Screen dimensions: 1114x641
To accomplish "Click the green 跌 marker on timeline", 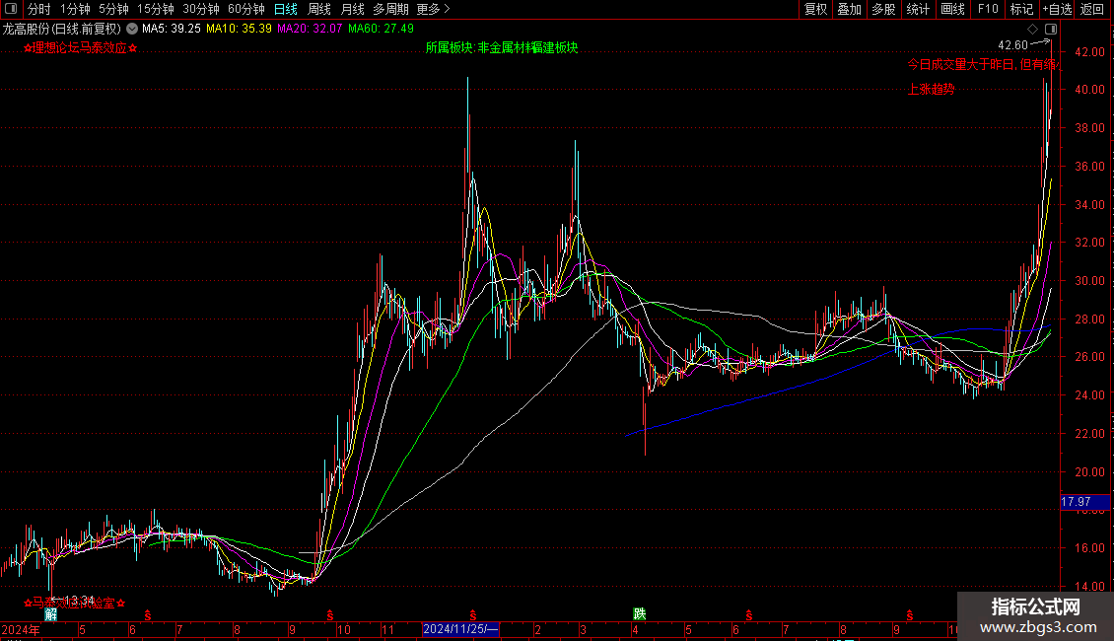I will [639, 613].
